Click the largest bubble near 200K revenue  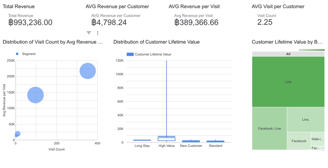click(87, 71)
